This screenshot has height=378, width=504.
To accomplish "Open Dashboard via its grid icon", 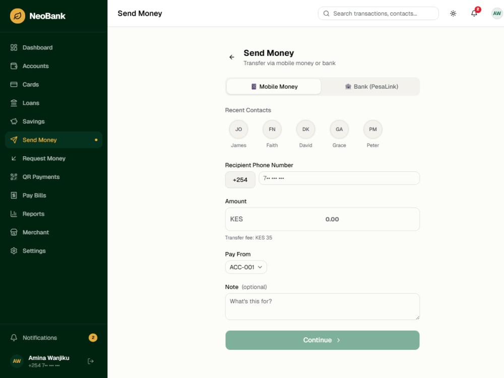I will 14,47.
